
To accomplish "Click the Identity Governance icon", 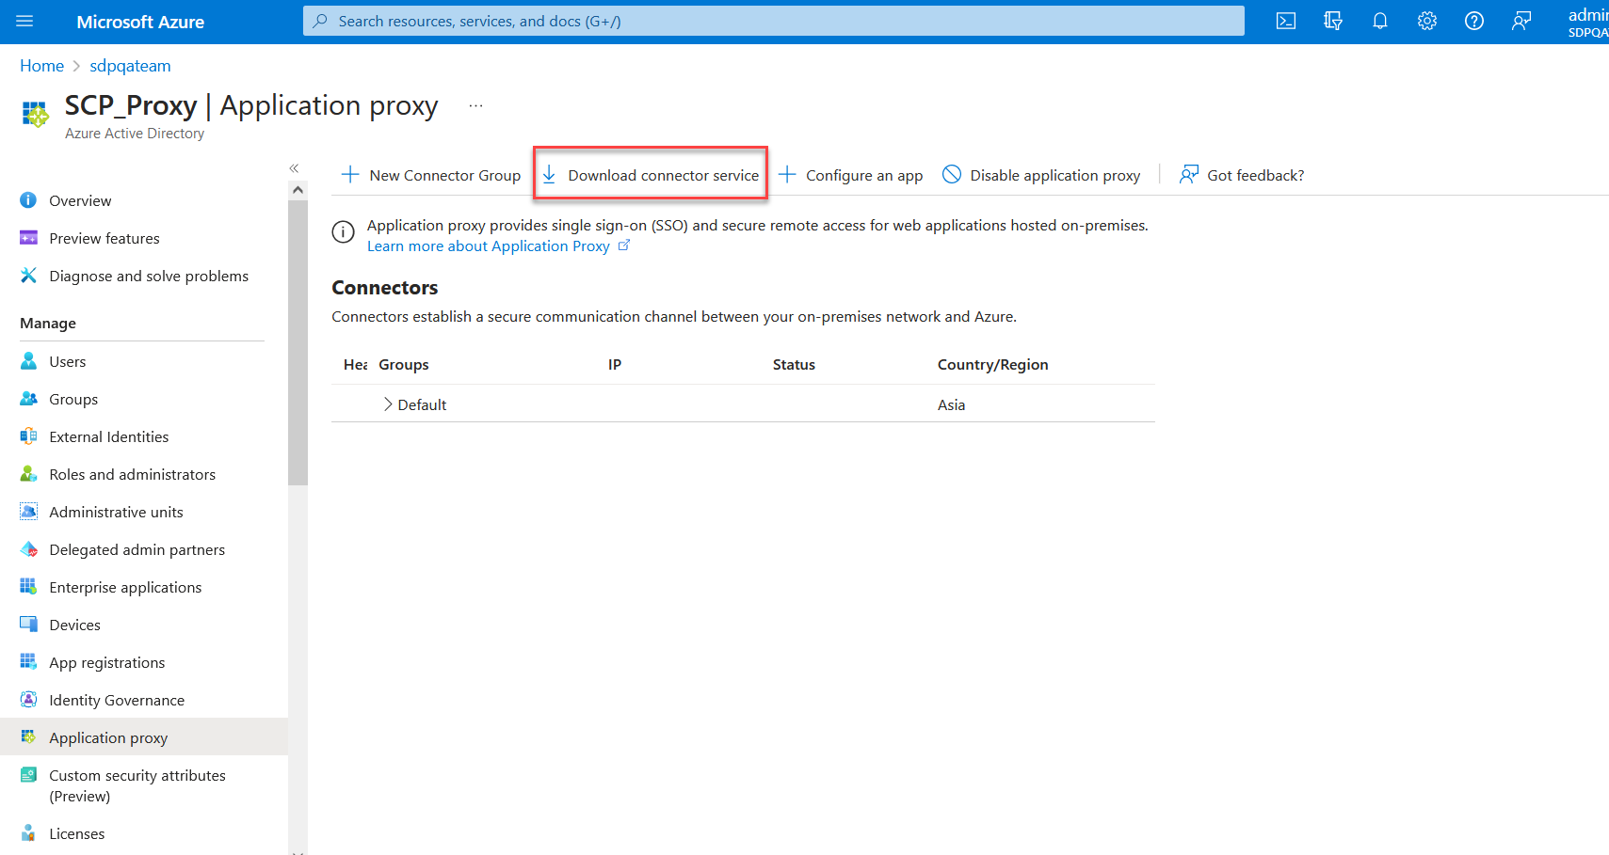I will point(28,700).
